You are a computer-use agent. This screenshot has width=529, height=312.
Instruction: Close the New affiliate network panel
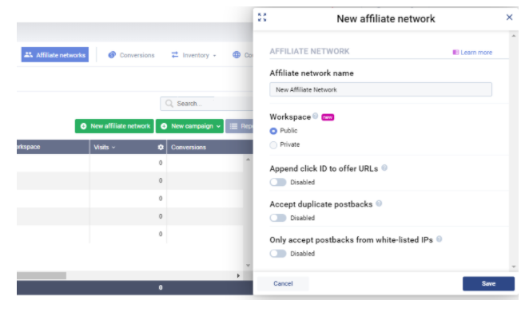[x=510, y=18]
